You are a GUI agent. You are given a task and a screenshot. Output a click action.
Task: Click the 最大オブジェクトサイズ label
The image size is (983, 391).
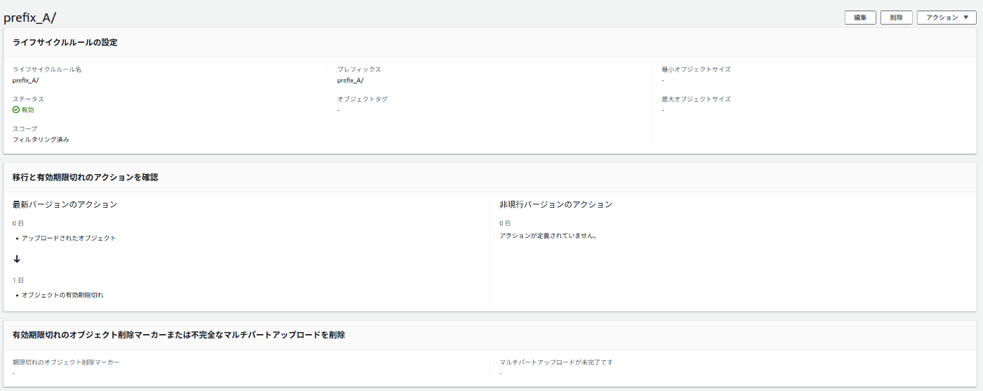[x=696, y=99]
